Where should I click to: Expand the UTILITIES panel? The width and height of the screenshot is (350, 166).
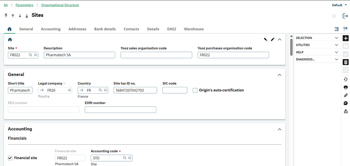[317, 45]
